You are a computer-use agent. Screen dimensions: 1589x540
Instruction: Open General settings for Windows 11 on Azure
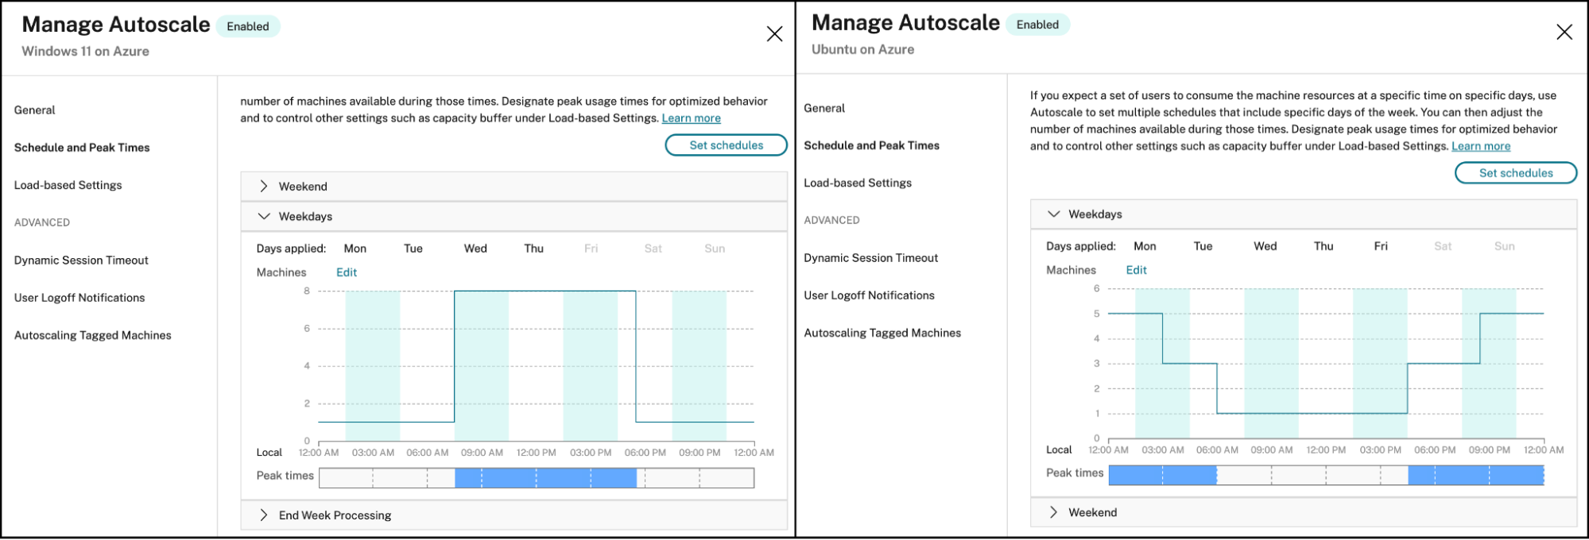pos(35,110)
